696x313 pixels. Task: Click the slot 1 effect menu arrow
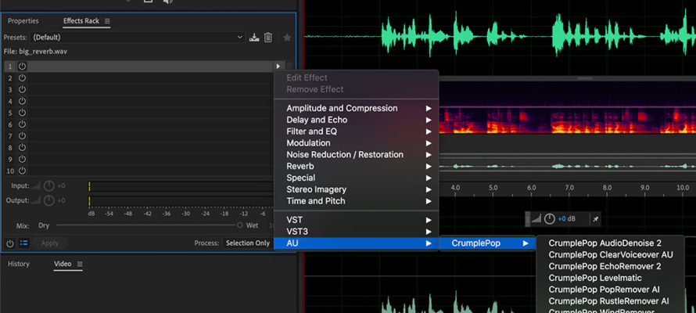278,67
